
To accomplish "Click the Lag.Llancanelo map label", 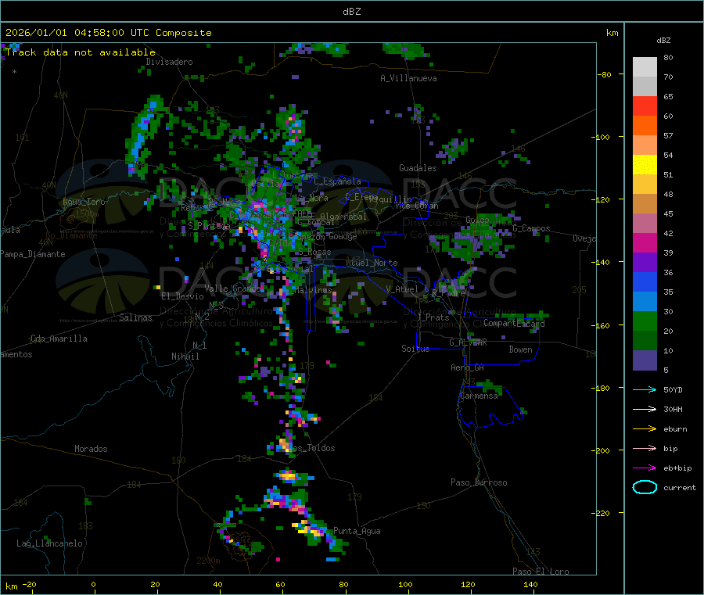I will 50,543.
